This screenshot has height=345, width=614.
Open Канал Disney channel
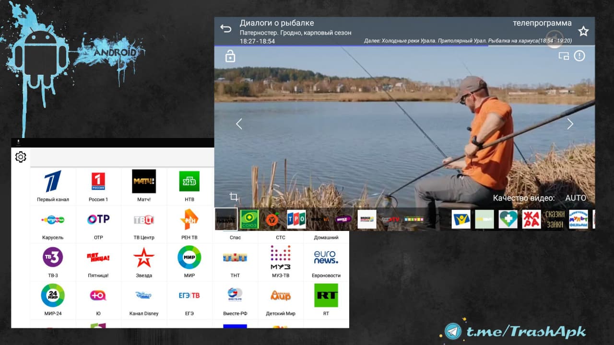(x=144, y=300)
